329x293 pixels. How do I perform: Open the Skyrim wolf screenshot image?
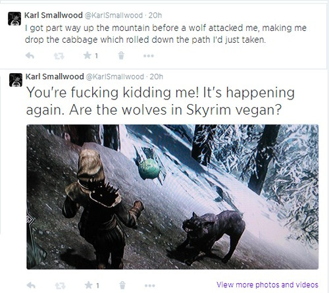[x=172, y=197]
